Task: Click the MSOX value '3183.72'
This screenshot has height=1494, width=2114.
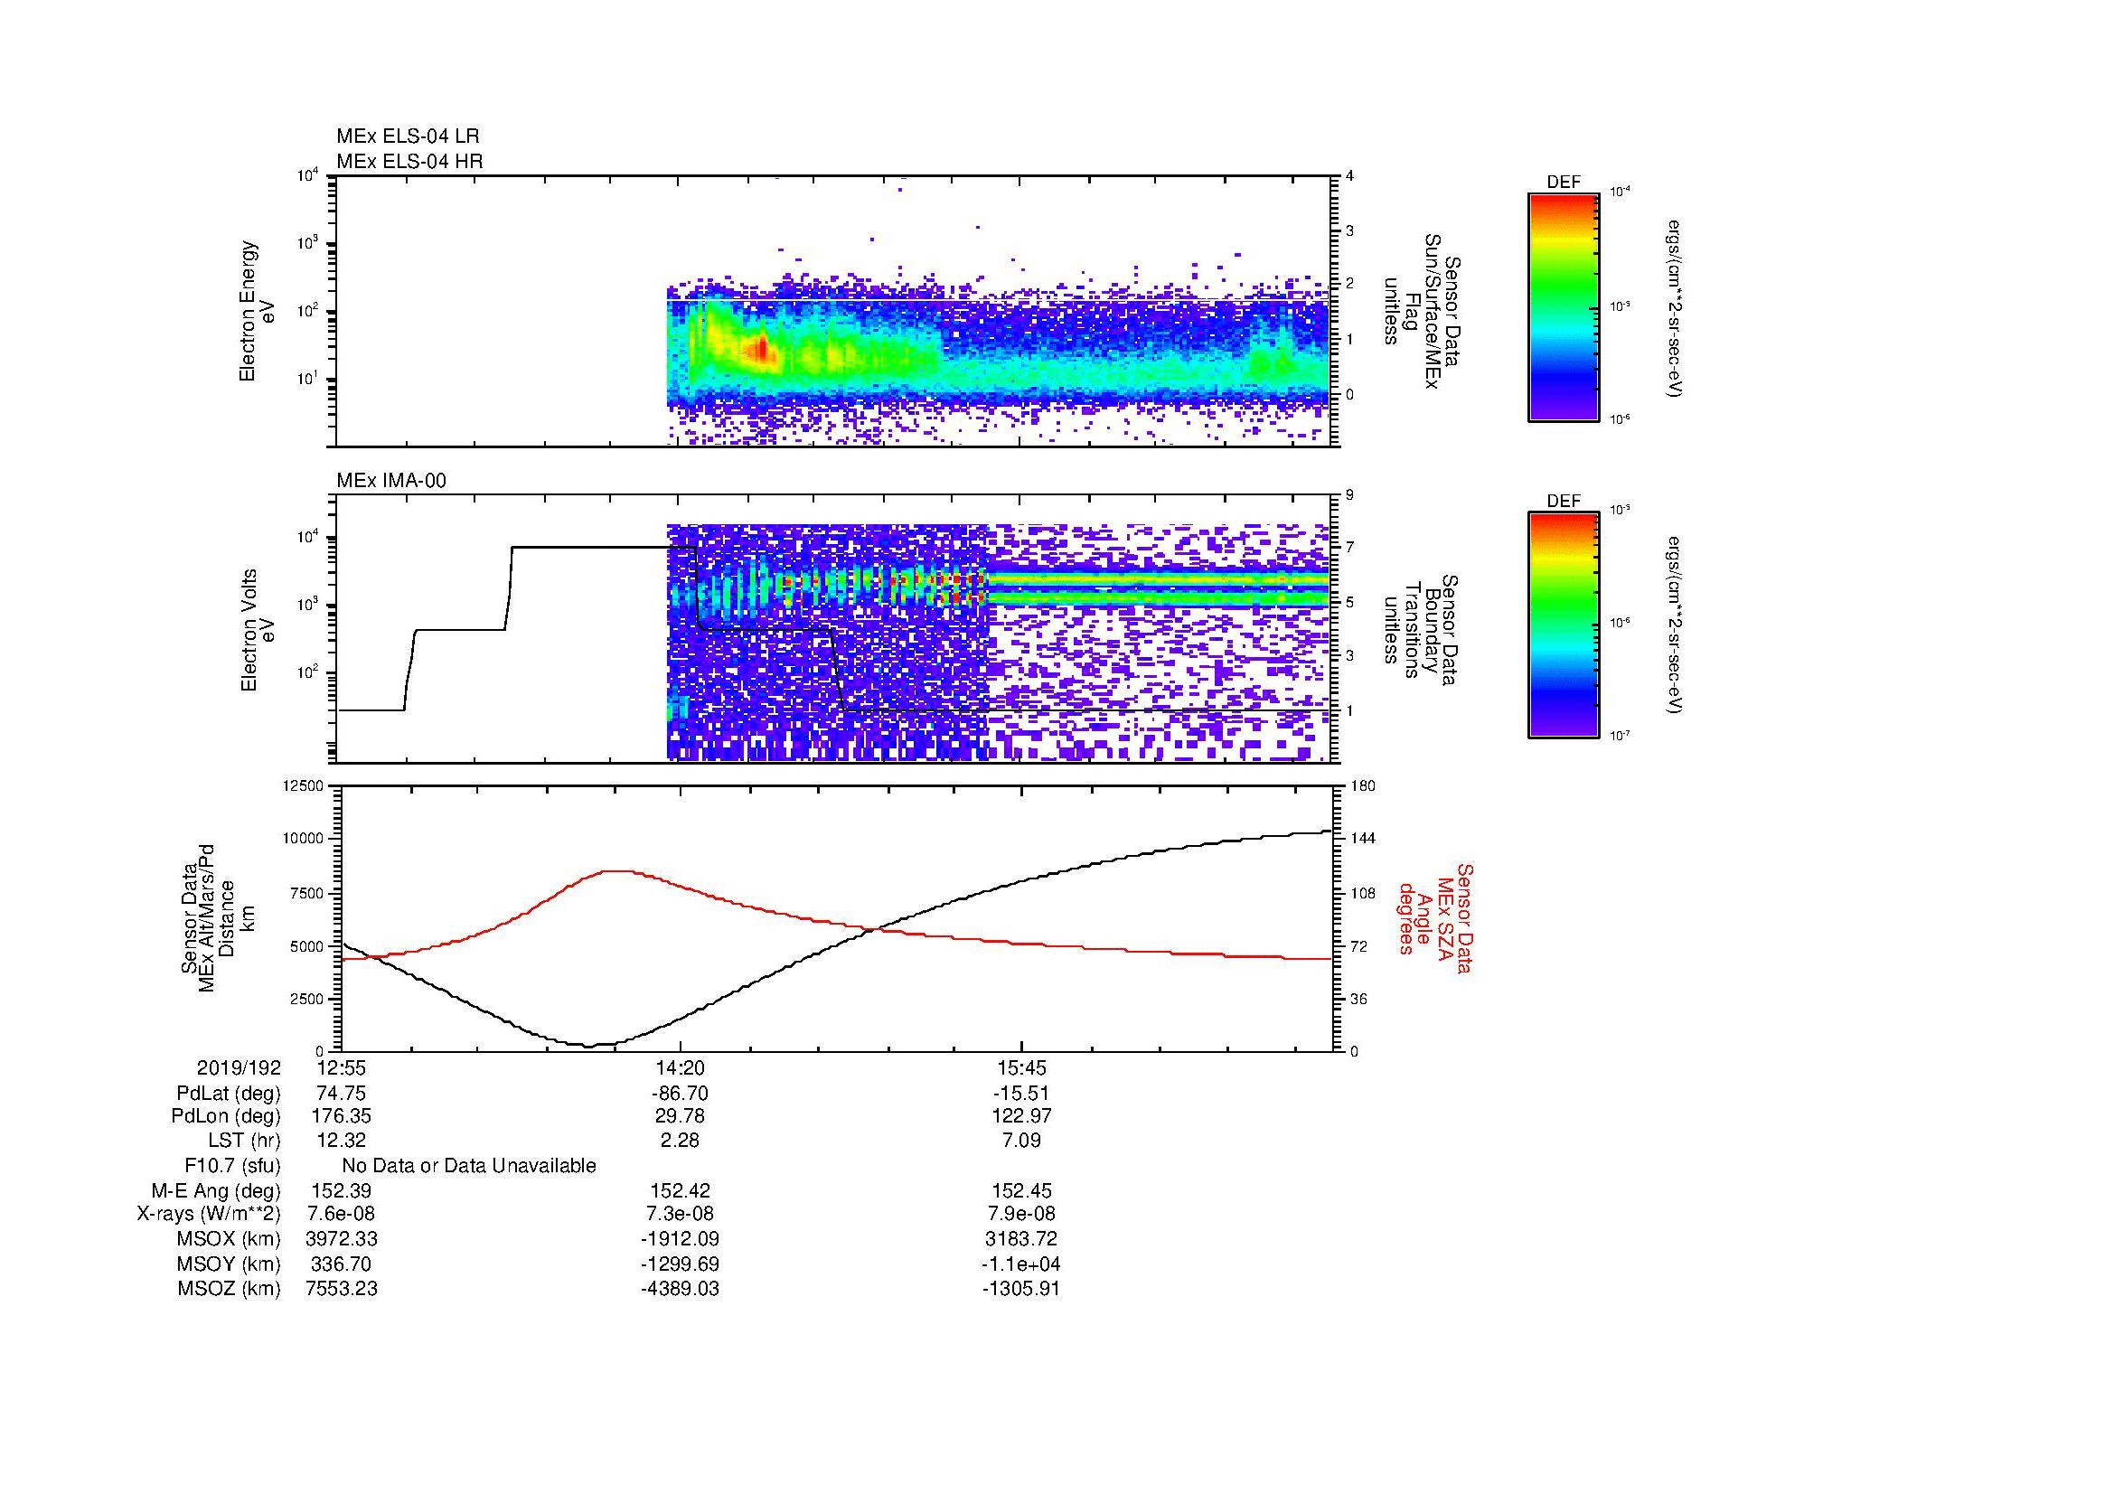Action: tap(1021, 1239)
